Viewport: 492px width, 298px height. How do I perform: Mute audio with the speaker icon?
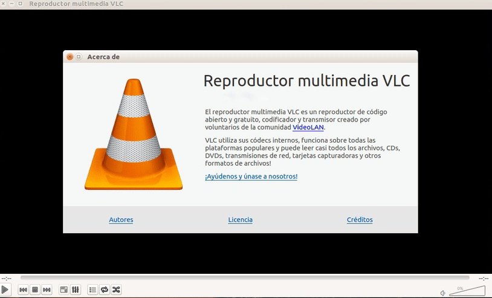442,293
